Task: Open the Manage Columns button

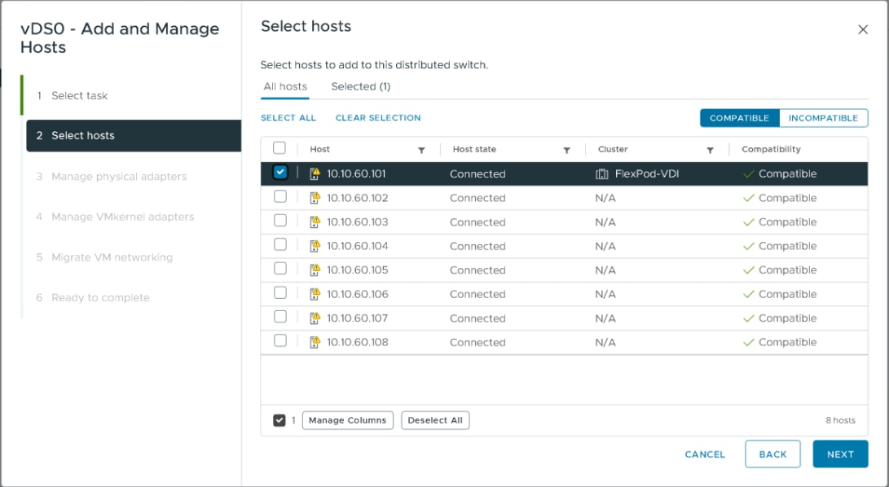Action: 348,420
